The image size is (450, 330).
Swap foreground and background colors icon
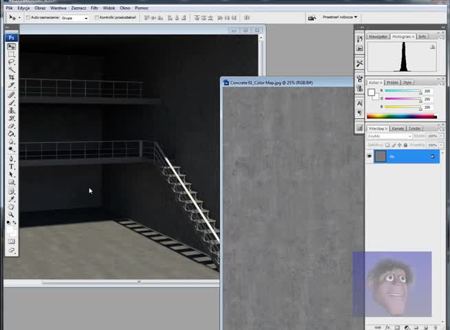(x=14, y=223)
